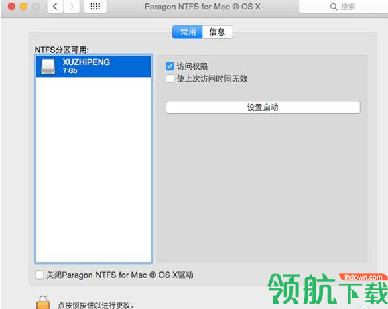Click the yellow minimize window button
Viewport: 388px width, 309px height.
point(23,7)
